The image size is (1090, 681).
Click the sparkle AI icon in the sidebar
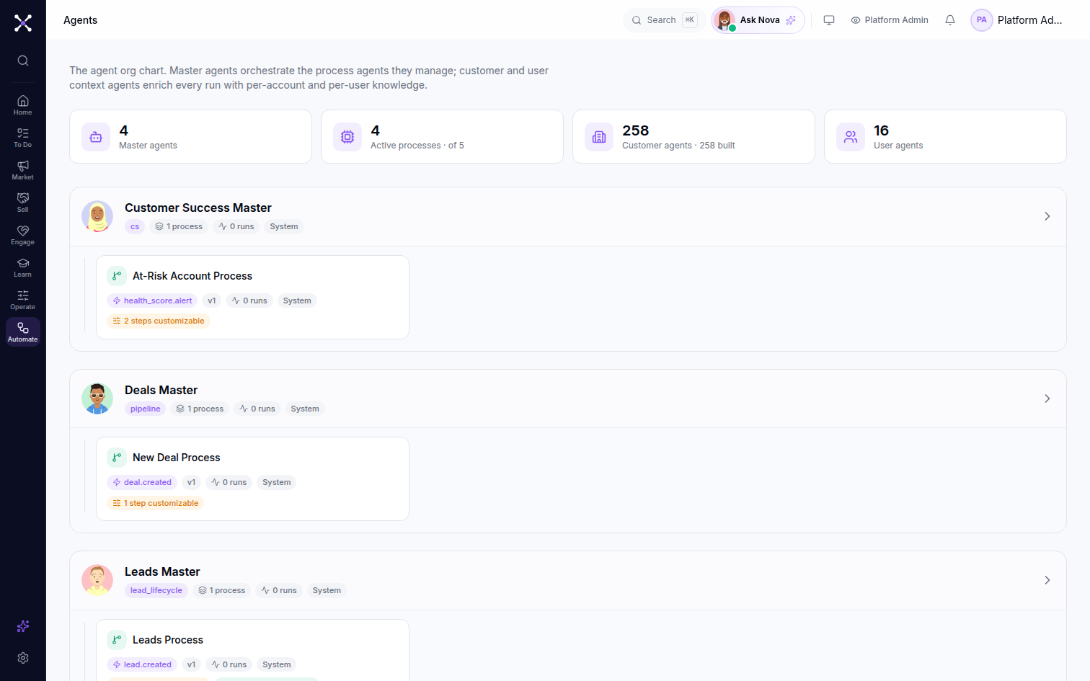(x=23, y=626)
